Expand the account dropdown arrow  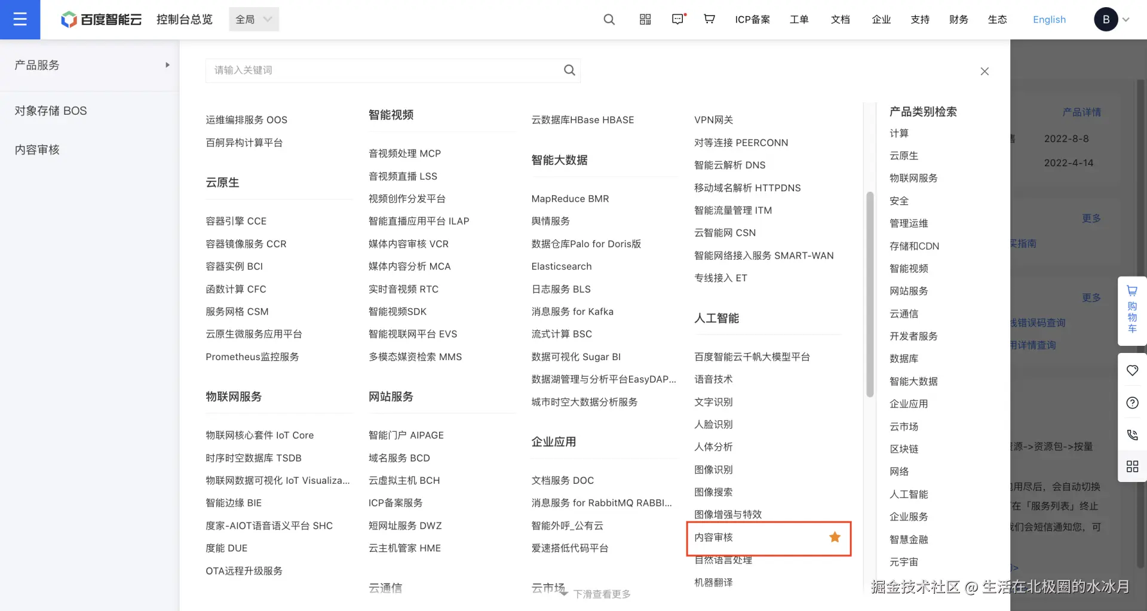pos(1126,20)
